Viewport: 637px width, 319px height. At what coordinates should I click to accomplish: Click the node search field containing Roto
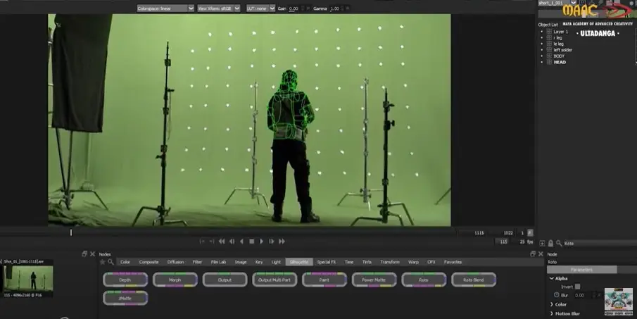tap(600, 244)
